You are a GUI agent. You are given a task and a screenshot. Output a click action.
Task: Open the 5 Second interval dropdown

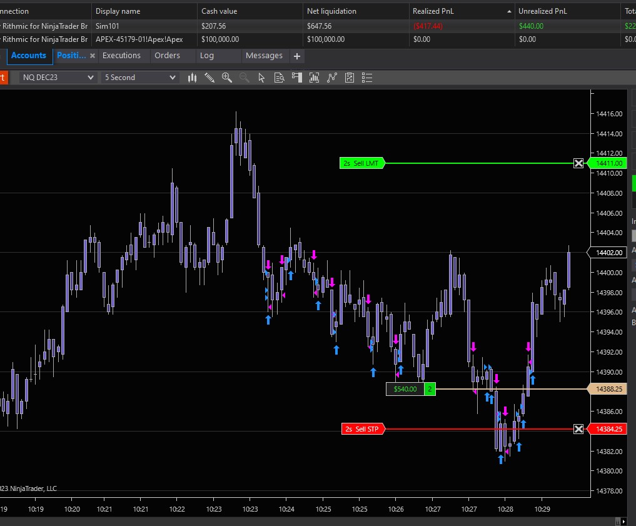pyautogui.click(x=140, y=78)
